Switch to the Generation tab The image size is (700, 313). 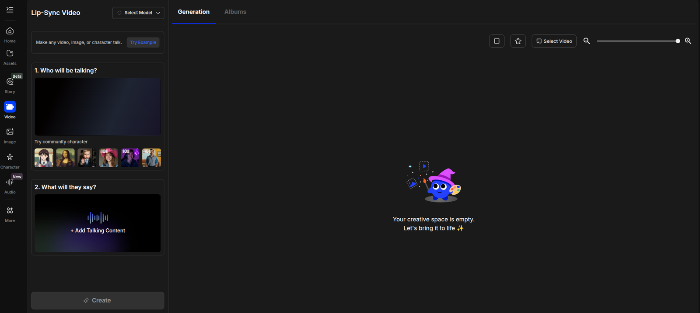click(193, 12)
